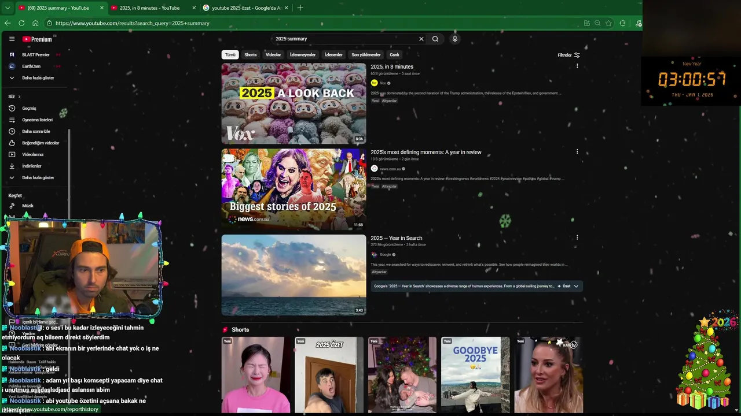Clear the '2025 summary' search box
The width and height of the screenshot is (741, 416).
coord(421,39)
